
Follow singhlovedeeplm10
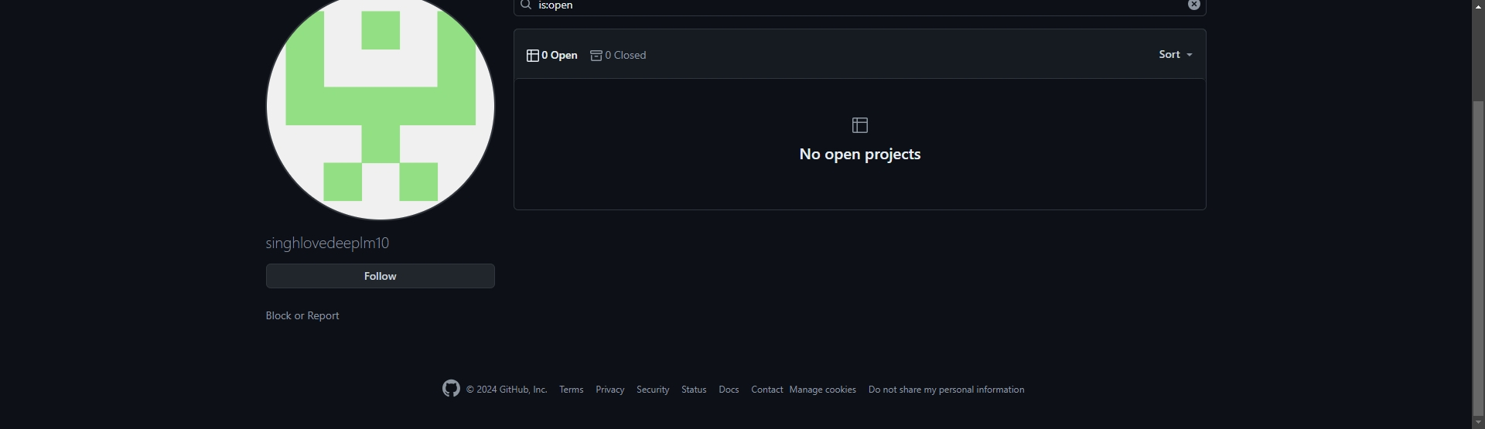381,276
